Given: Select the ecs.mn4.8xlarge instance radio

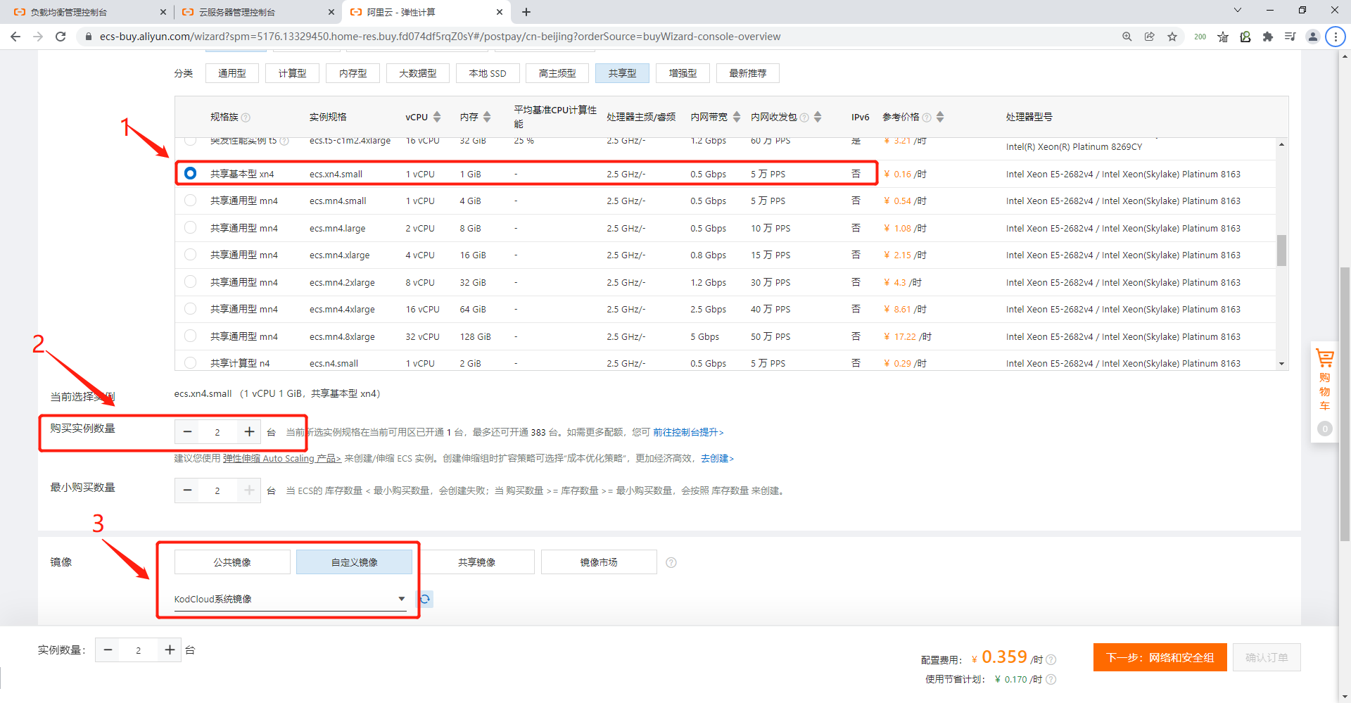Looking at the screenshot, I should [x=190, y=336].
